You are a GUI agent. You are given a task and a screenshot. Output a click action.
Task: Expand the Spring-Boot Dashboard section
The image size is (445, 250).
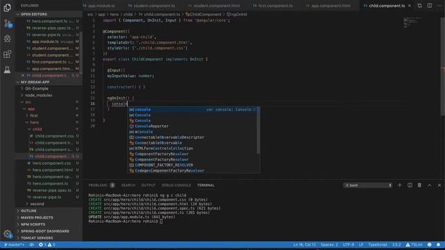[44, 231]
